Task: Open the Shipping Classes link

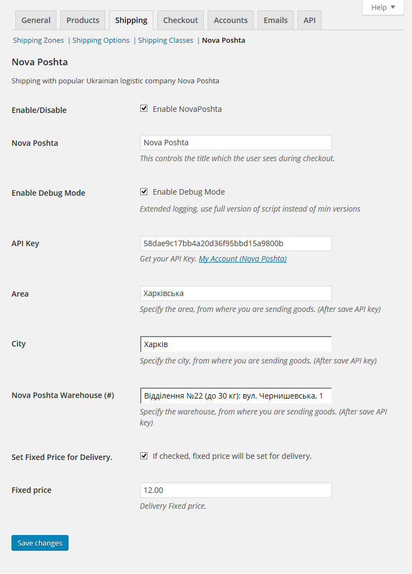Action: tap(165, 40)
